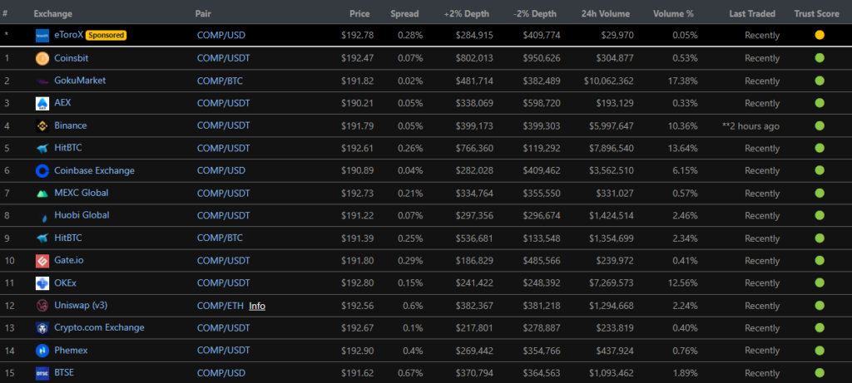
Task: Click eToroX yellow trust score dot
Action: point(820,35)
